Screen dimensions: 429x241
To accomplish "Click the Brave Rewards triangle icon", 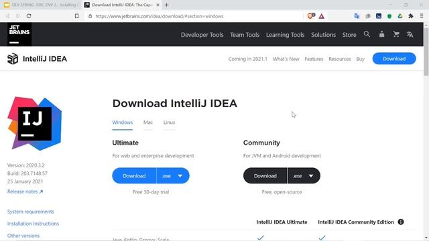I will click(x=322, y=16).
